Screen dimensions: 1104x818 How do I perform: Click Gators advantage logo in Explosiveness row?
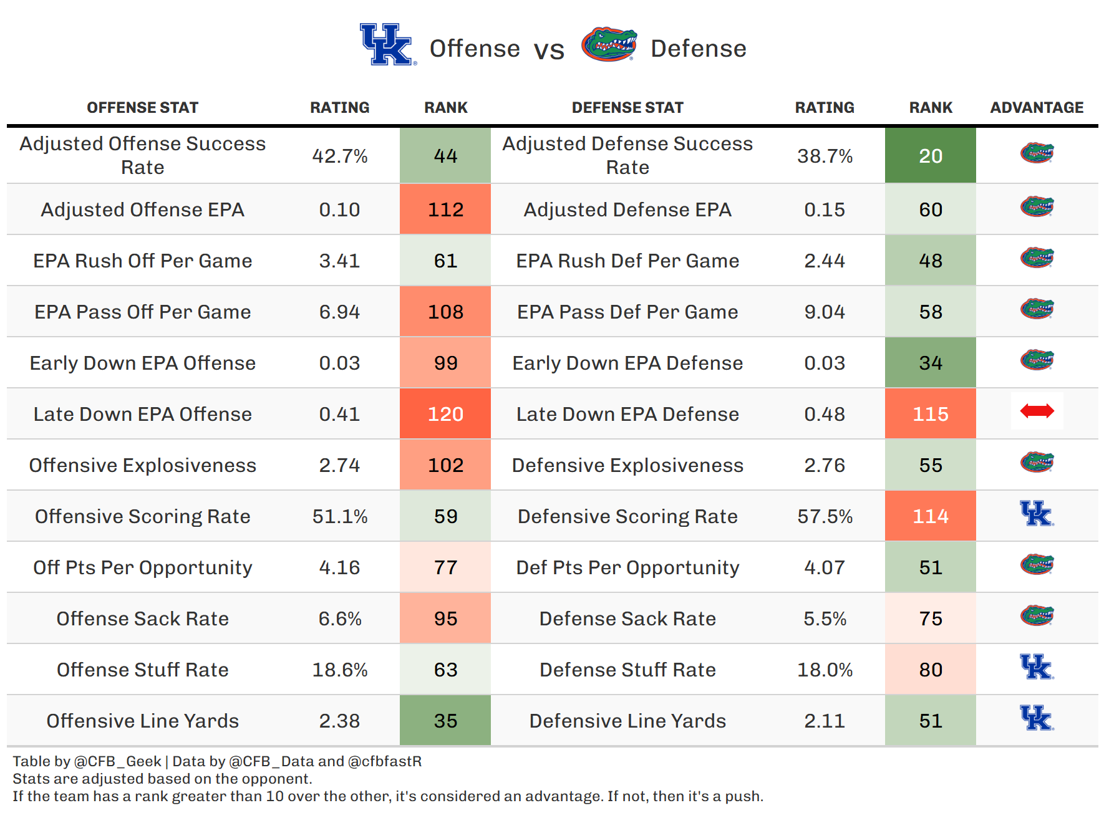[1037, 463]
